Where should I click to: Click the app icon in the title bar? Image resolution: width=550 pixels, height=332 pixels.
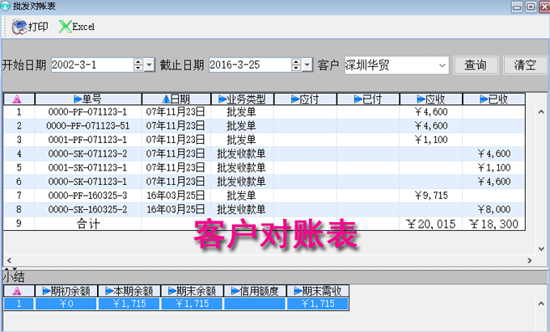pos(6,6)
